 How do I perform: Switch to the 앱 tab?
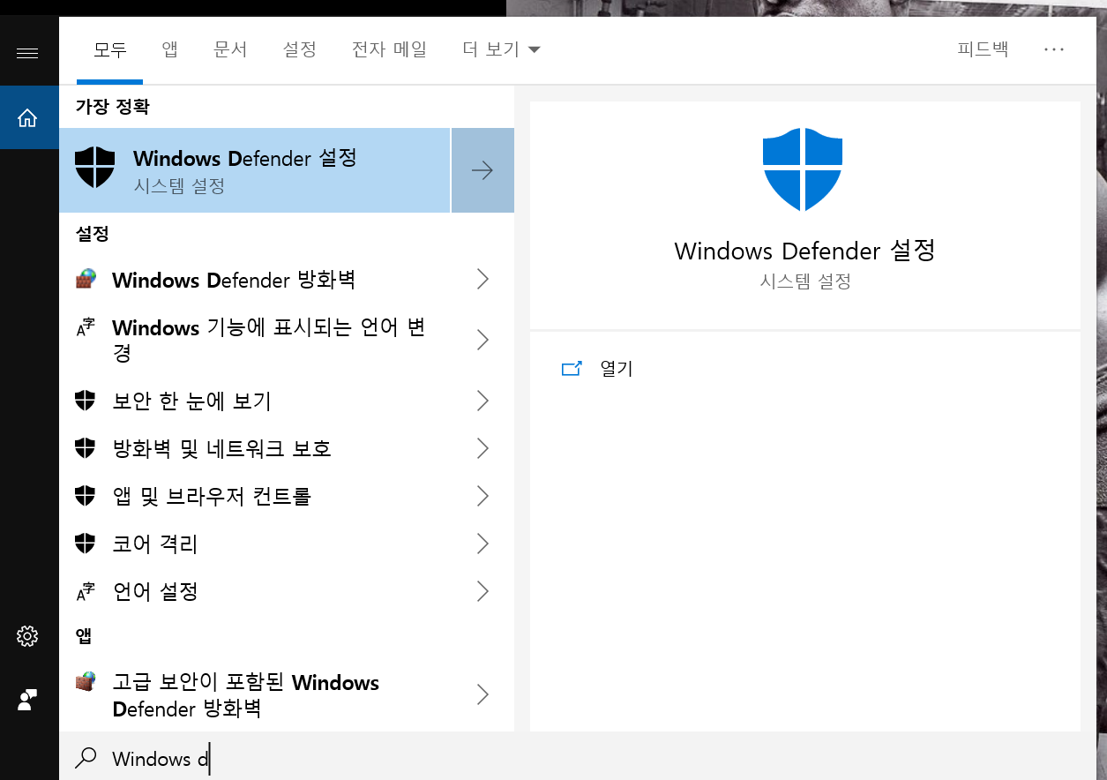pyautogui.click(x=170, y=49)
